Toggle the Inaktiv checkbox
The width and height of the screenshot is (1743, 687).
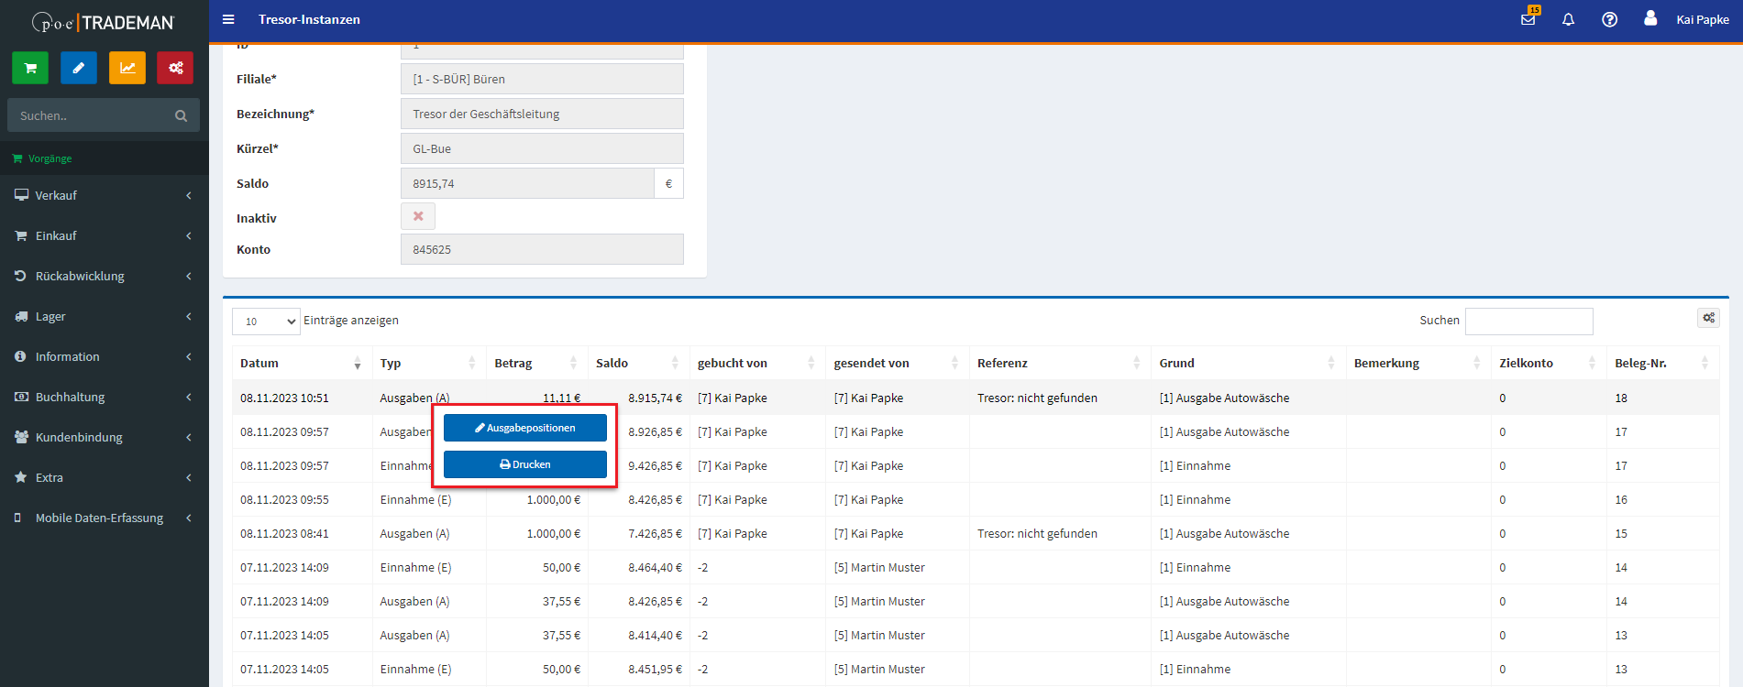418,216
